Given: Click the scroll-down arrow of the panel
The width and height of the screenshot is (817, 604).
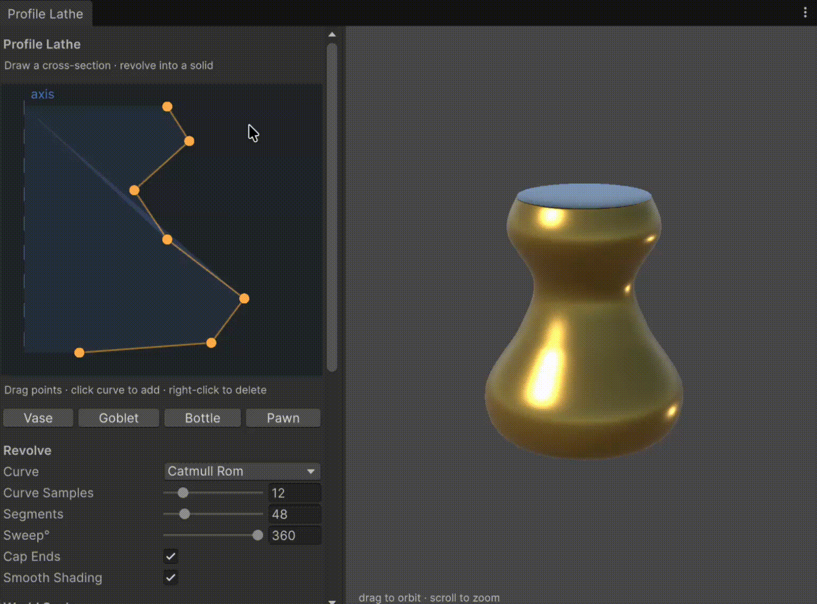Looking at the screenshot, I should (x=332, y=601).
